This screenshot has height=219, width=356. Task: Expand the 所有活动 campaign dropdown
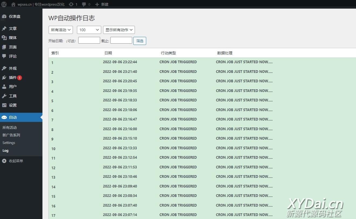[x=61, y=30]
